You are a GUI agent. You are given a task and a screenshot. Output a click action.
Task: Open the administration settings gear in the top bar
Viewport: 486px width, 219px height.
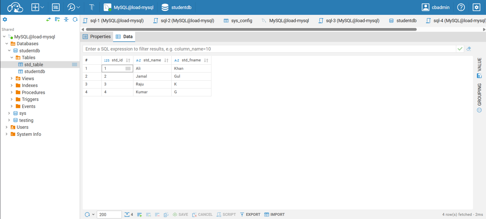click(476, 7)
